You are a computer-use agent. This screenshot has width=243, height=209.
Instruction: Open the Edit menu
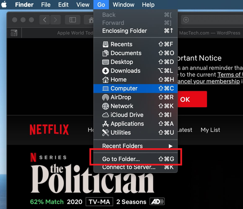63,5
